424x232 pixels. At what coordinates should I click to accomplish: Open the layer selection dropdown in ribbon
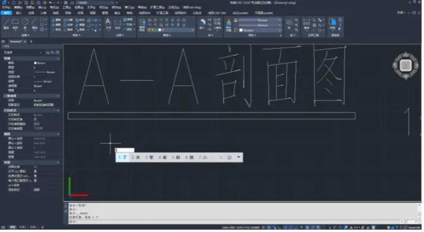click(171, 30)
